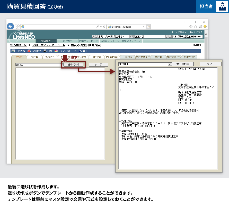The width and height of the screenshot is (229, 209).
Task: Click the 担当者 person icon at top right
Action: [x=222, y=6]
